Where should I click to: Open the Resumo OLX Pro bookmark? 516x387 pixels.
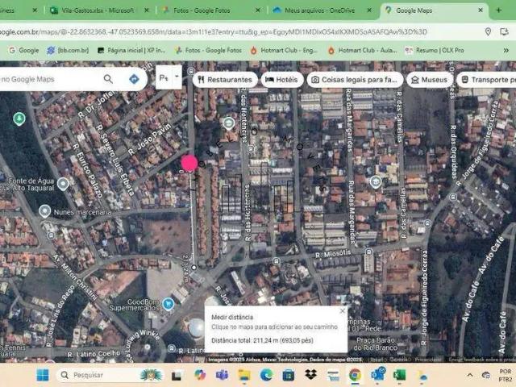pos(435,50)
